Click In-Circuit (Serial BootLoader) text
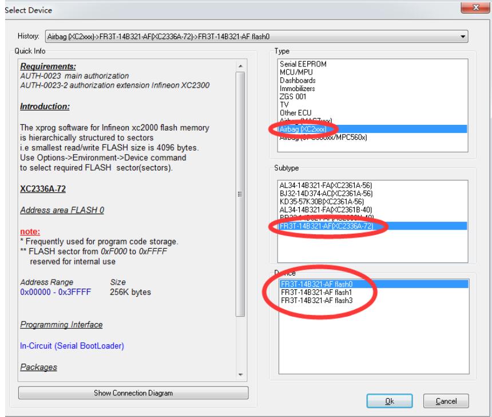Screen dimensions: 492x417 (72, 346)
